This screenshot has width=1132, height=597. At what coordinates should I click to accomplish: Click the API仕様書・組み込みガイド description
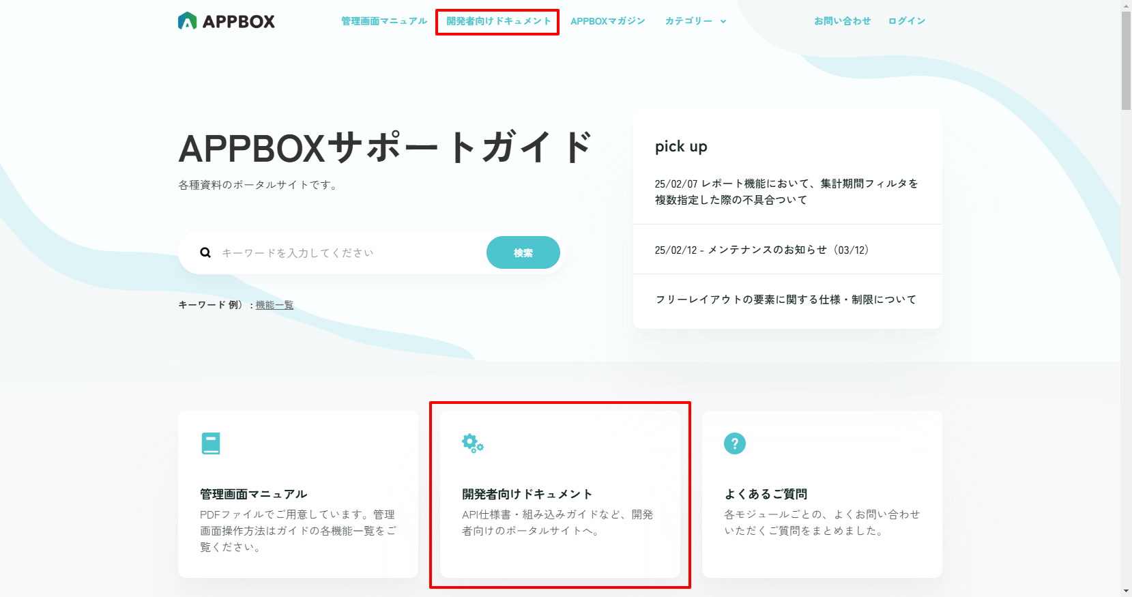coord(557,523)
